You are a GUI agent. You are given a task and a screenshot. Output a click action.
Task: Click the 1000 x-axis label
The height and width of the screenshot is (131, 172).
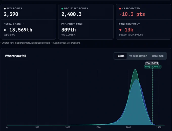[68, 127]
